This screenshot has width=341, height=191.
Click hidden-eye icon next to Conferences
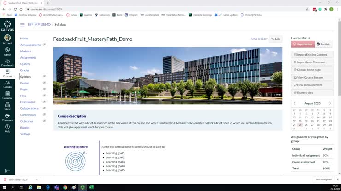[x=44, y=114]
